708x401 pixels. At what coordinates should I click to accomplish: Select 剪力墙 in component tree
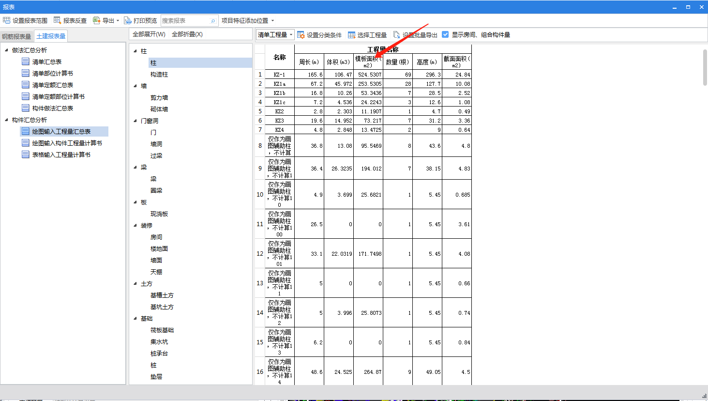[x=159, y=97]
